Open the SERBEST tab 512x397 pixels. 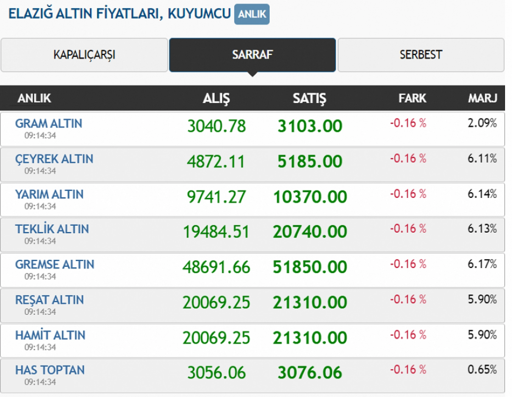(x=421, y=55)
